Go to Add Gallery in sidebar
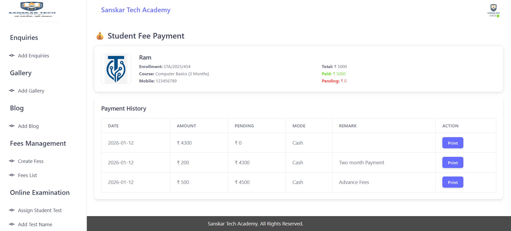511x231 pixels. pyautogui.click(x=31, y=91)
